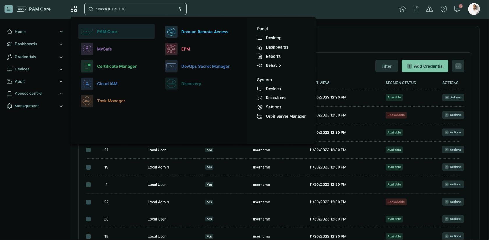
Task: Go to home via top bar house icon
Action: [x=403, y=9]
